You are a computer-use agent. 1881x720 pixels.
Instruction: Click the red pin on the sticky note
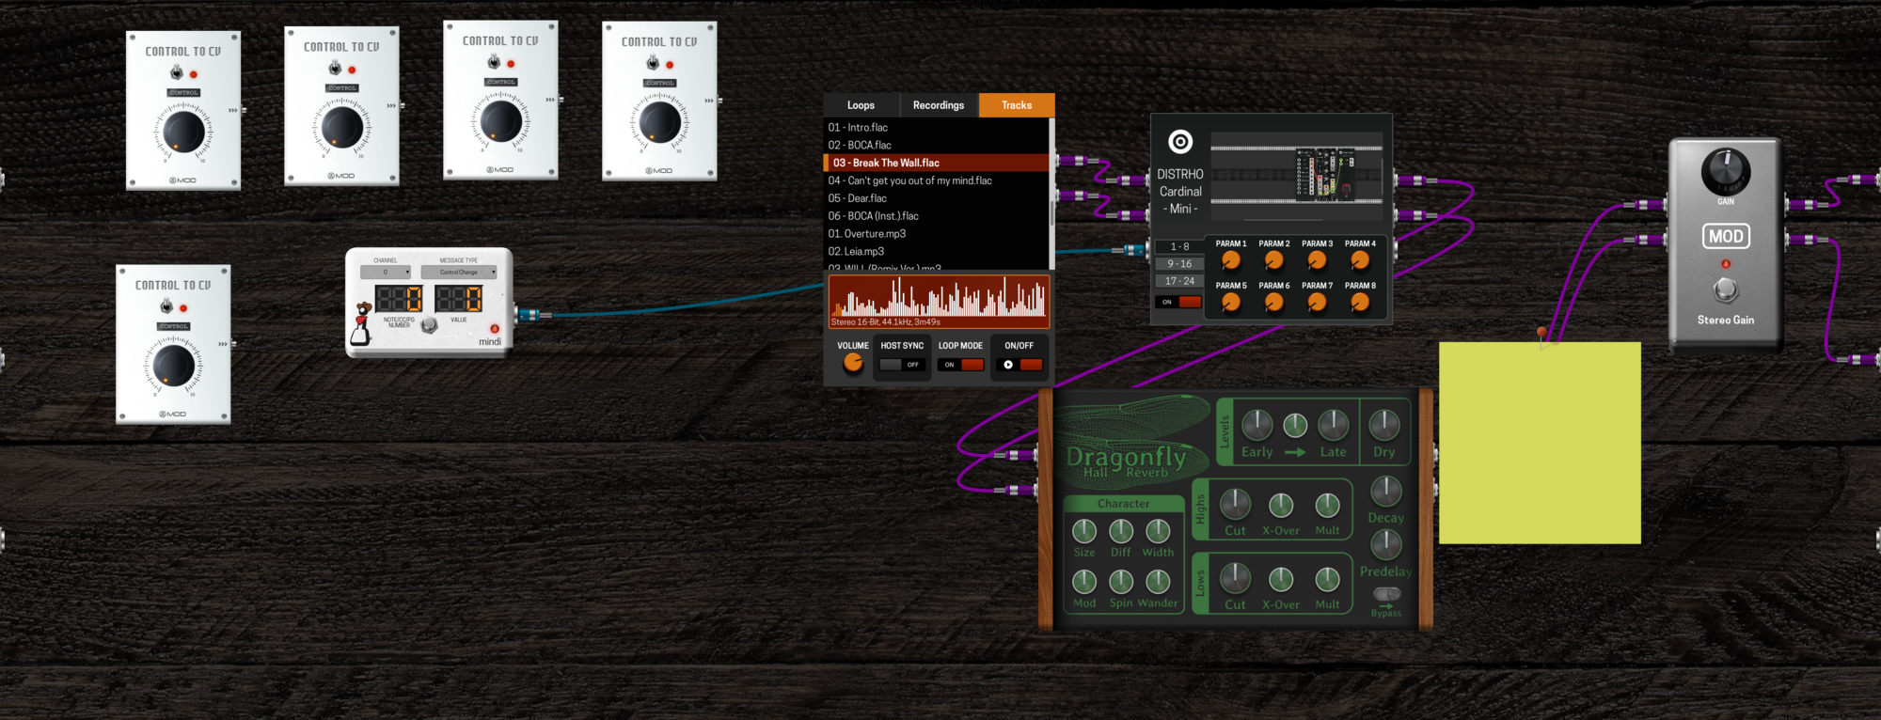click(1541, 332)
